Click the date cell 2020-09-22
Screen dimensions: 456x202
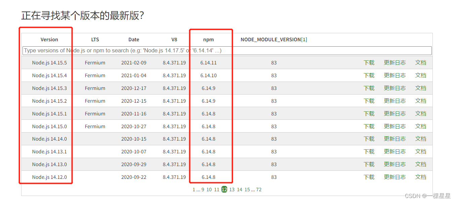pos(134,177)
